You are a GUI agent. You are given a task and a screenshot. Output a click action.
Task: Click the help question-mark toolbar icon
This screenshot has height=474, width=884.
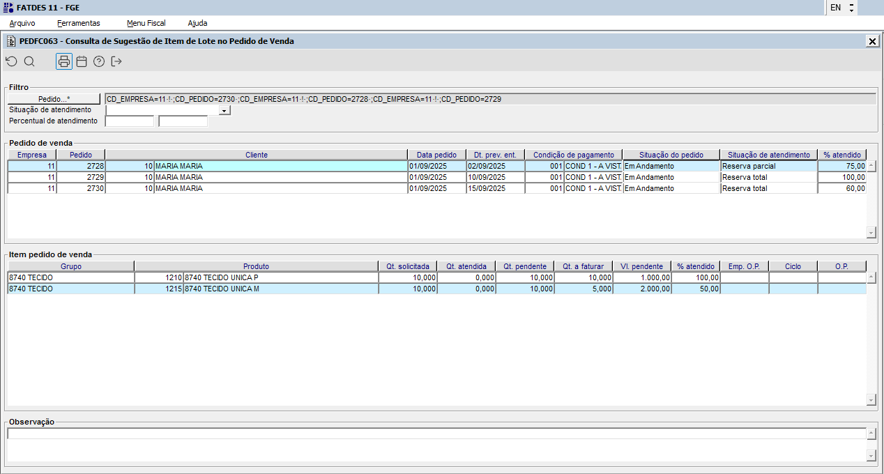pyautogui.click(x=99, y=61)
